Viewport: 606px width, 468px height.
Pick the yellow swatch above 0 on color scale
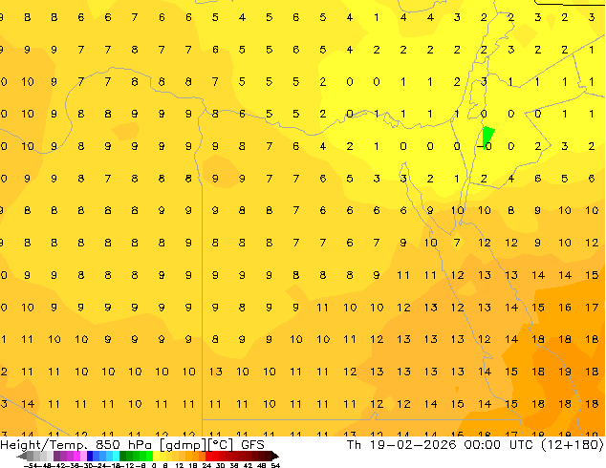click(156, 456)
